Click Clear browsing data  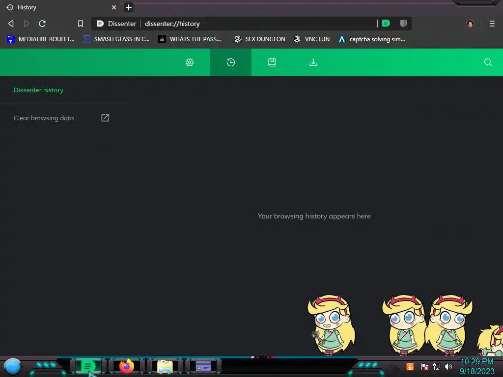coord(44,118)
